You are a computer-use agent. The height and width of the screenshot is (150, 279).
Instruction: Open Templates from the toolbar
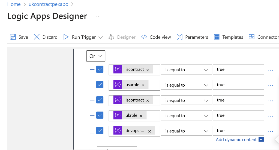(x=233, y=37)
